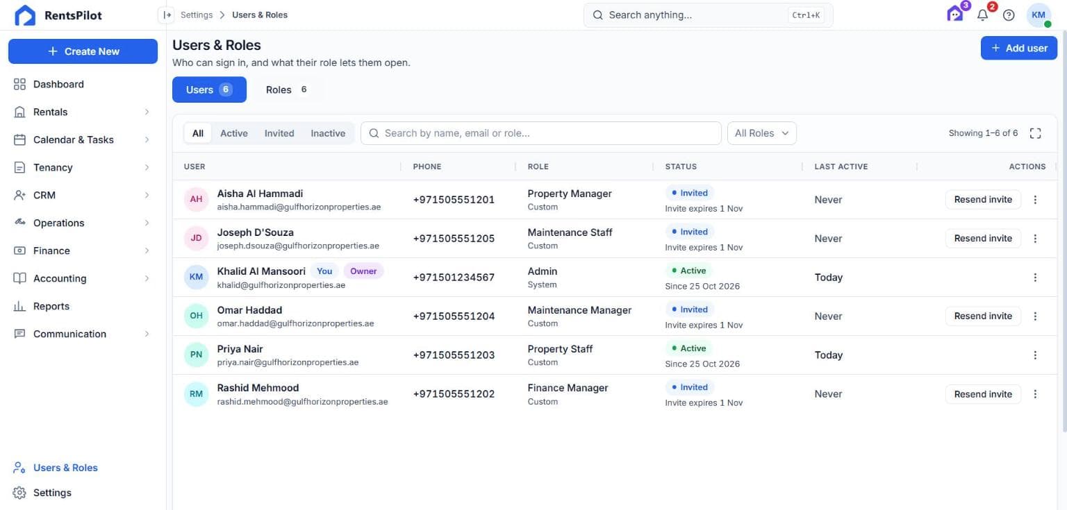Focus the Search anything global search field
This screenshot has width=1067, height=510.
tap(708, 15)
